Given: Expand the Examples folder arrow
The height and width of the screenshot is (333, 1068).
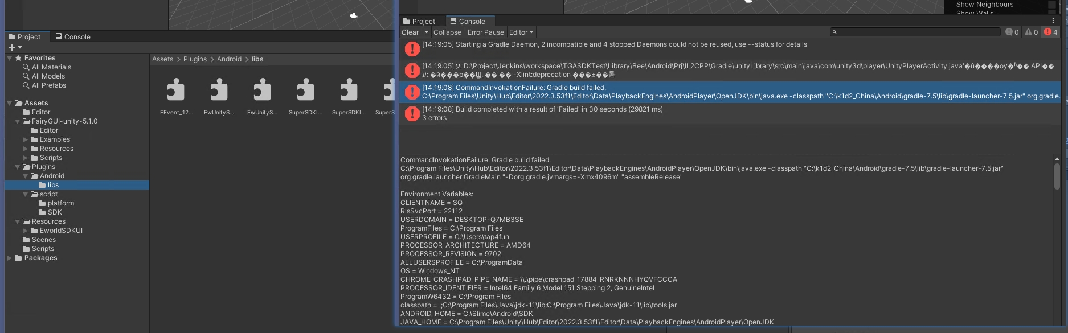Looking at the screenshot, I should (26, 139).
